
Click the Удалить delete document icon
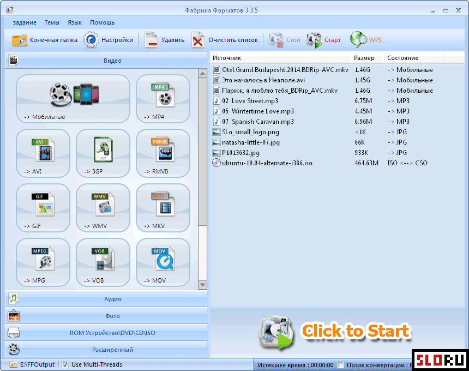pyautogui.click(x=151, y=40)
